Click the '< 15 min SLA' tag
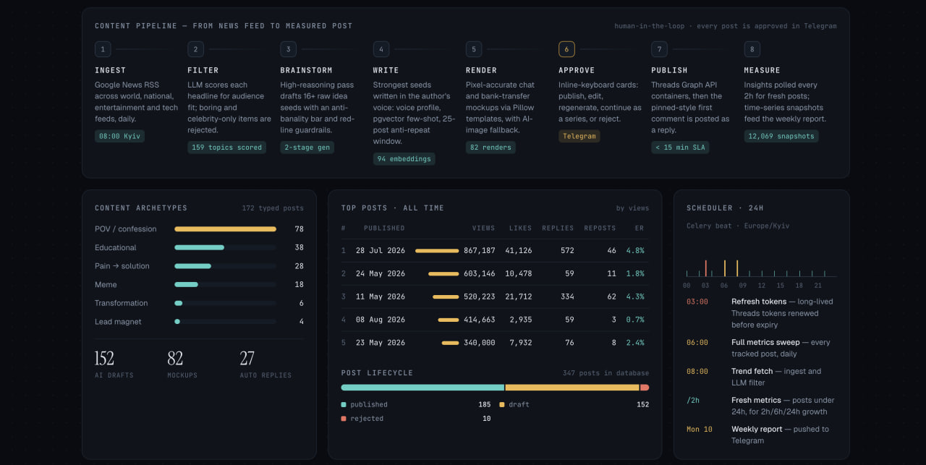This screenshot has height=465, width=926. (680, 148)
